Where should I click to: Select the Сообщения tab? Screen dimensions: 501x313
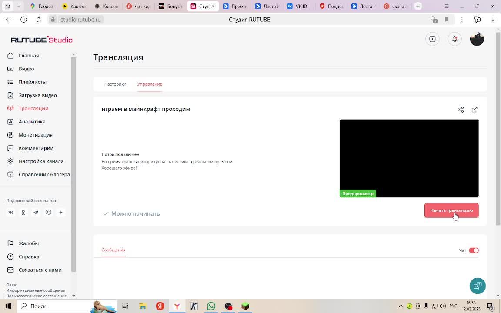point(114,250)
